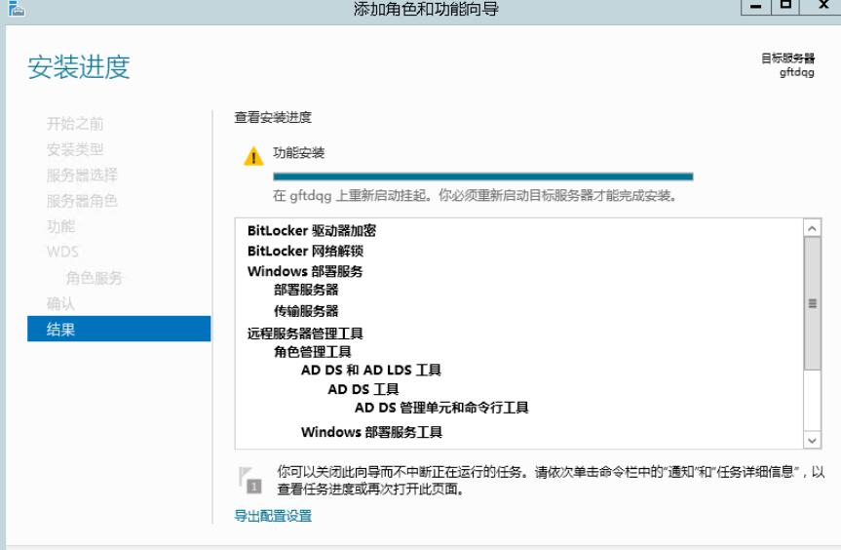Viewport: 841px width, 550px height.
Task: Select the 角色服务 sub-step
Action: click(x=95, y=278)
